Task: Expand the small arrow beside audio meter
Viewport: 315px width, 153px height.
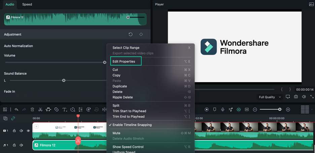Action: [x=312, y=109]
